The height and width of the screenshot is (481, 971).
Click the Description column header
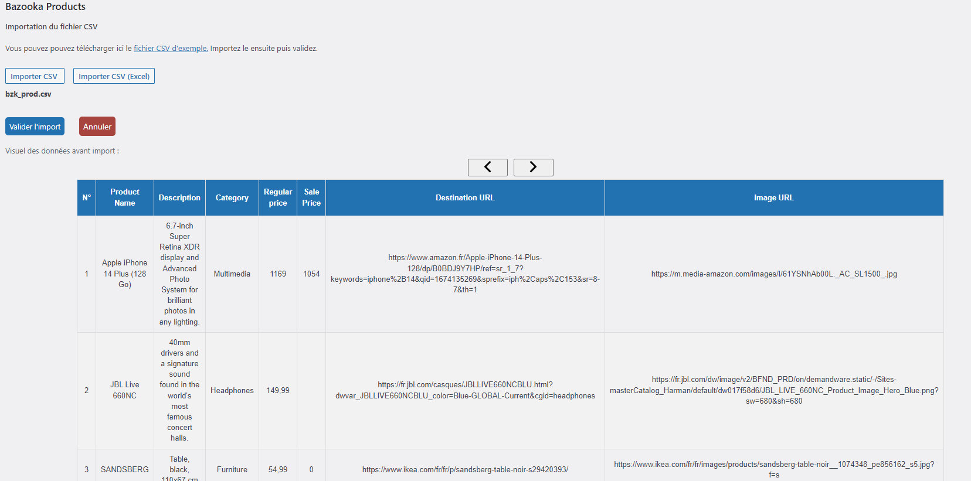[179, 198]
